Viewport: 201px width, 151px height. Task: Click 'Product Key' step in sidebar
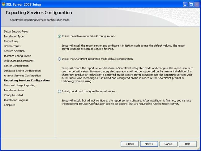click(11, 41)
